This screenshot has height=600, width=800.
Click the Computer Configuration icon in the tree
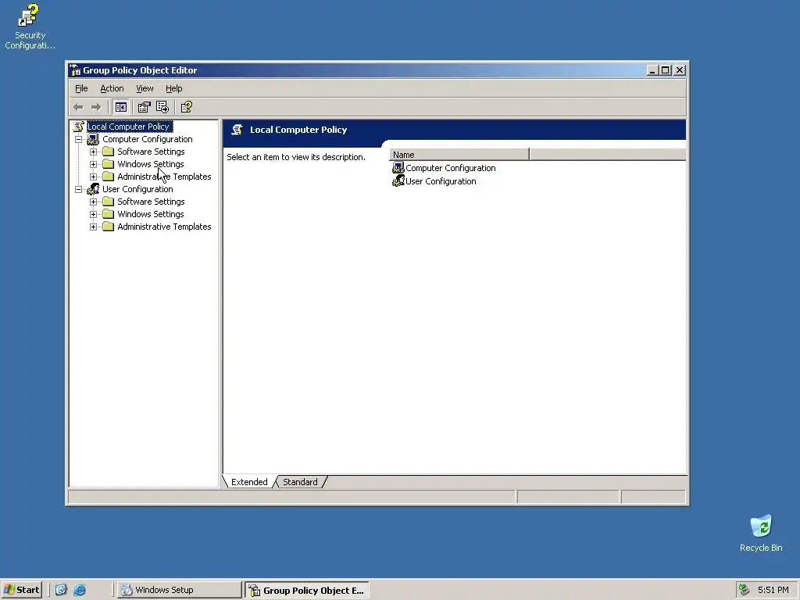point(93,139)
